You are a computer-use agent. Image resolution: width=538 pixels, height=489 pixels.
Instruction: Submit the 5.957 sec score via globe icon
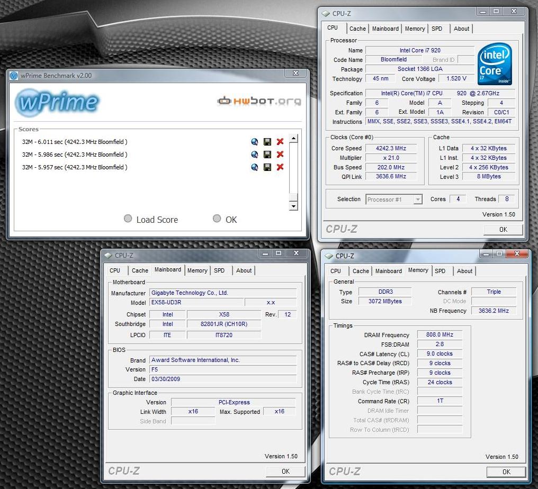(255, 167)
